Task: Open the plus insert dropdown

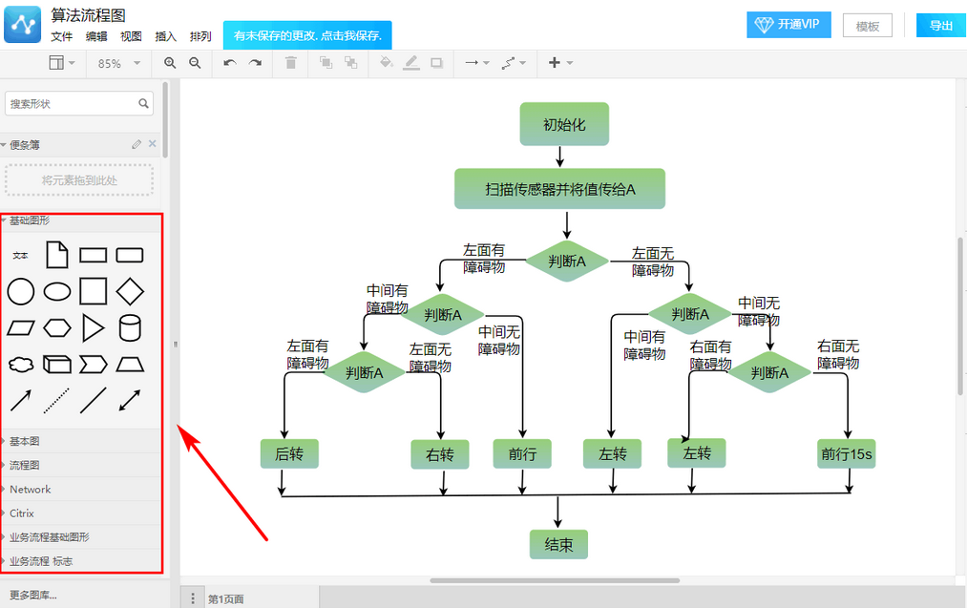Action: coord(560,63)
